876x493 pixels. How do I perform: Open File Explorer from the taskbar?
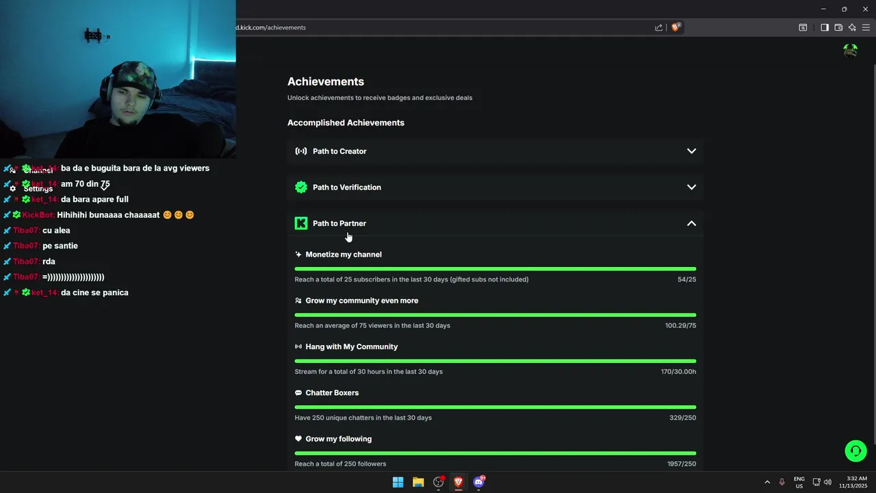(418, 482)
